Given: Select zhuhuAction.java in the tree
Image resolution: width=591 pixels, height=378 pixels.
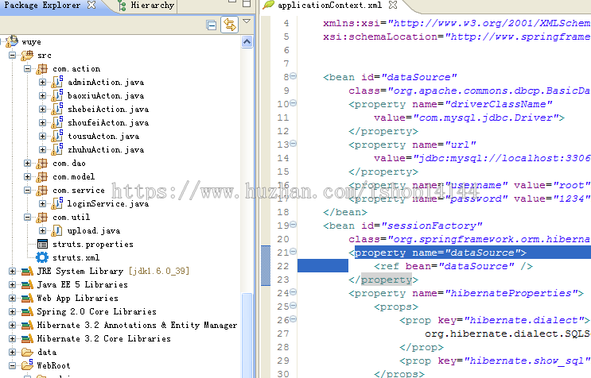Looking at the screenshot, I should (106, 150).
